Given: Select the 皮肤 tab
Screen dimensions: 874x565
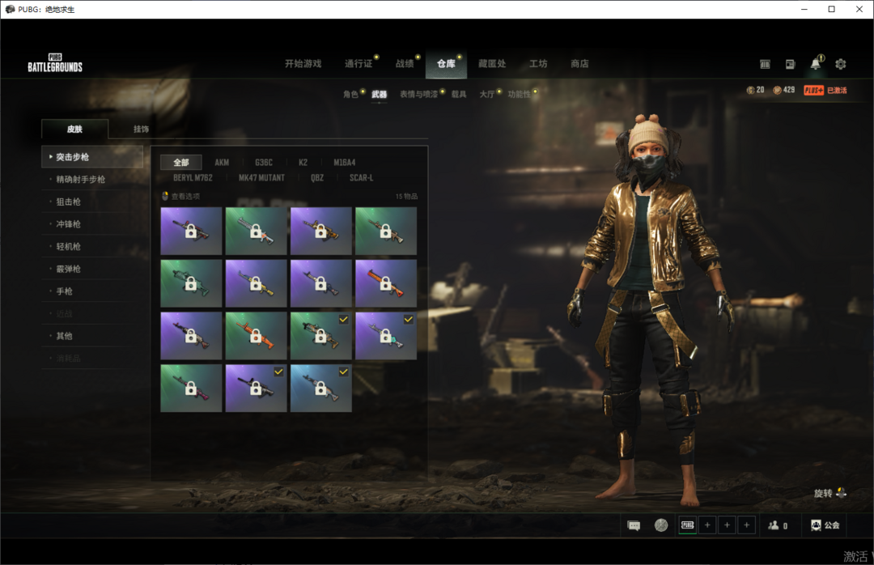Looking at the screenshot, I should 74,129.
